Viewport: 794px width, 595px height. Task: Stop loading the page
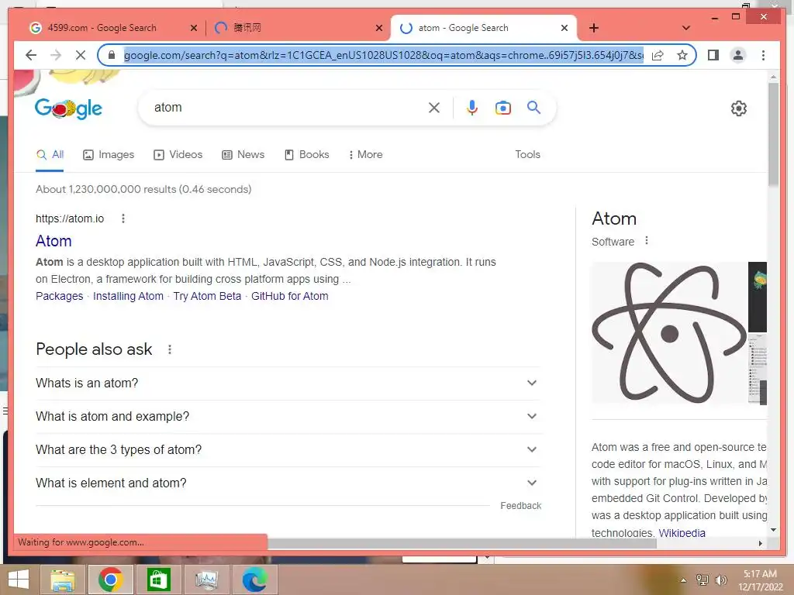tap(81, 55)
